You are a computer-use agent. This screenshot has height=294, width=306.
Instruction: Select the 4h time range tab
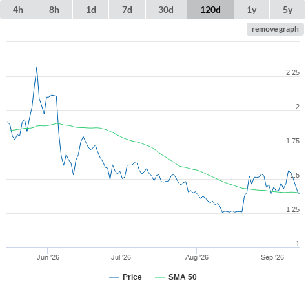(18, 10)
